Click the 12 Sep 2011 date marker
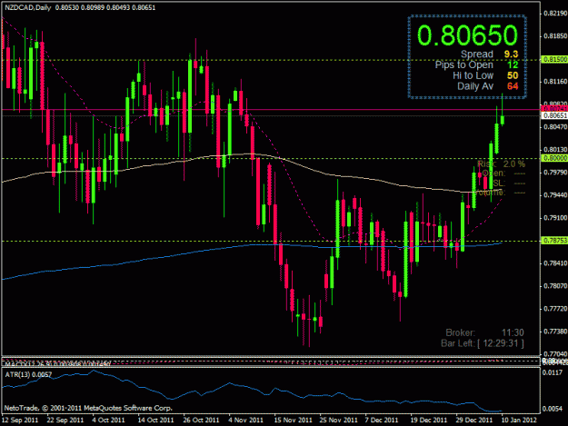 (x=20, y=420)
